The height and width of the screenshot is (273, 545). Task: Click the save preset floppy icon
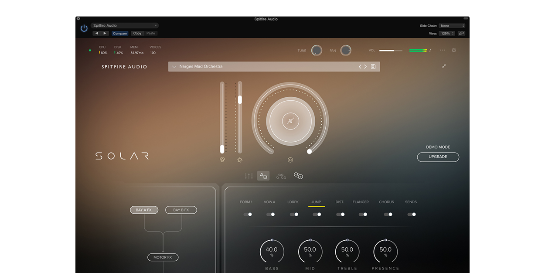[373, 67]
